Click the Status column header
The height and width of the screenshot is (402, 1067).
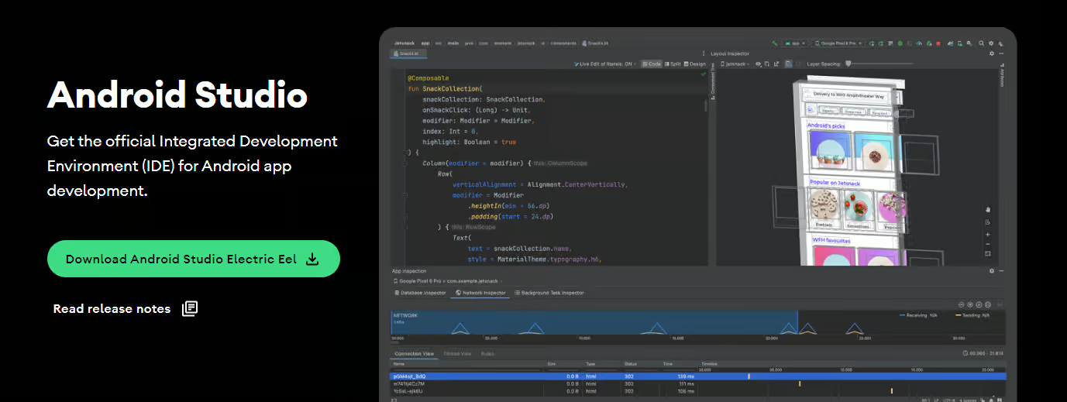click(x=631, y=363)
